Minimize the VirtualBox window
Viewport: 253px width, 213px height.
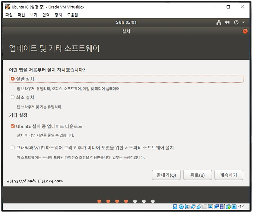point(214,7)
